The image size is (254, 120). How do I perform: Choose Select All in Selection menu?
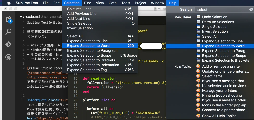(x=100, y=36)
